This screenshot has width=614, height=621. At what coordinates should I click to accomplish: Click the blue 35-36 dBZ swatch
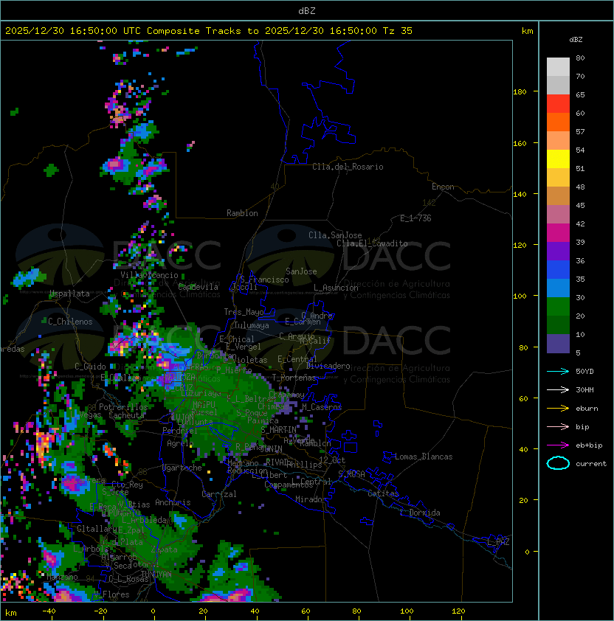[558, 270]
